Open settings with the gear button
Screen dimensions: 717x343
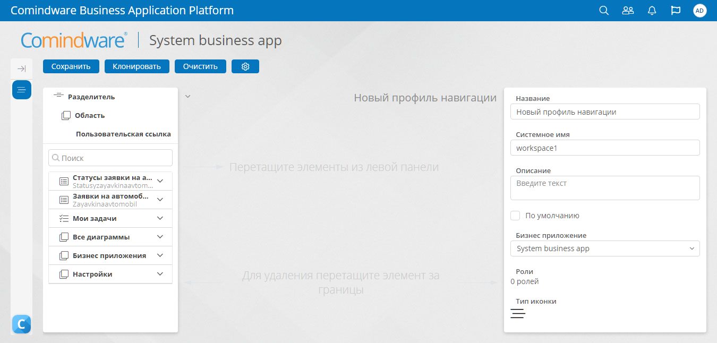pyautogui.click(x=245, y=66)
